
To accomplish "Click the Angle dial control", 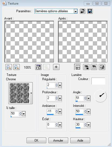I will (x=100, y=96).
